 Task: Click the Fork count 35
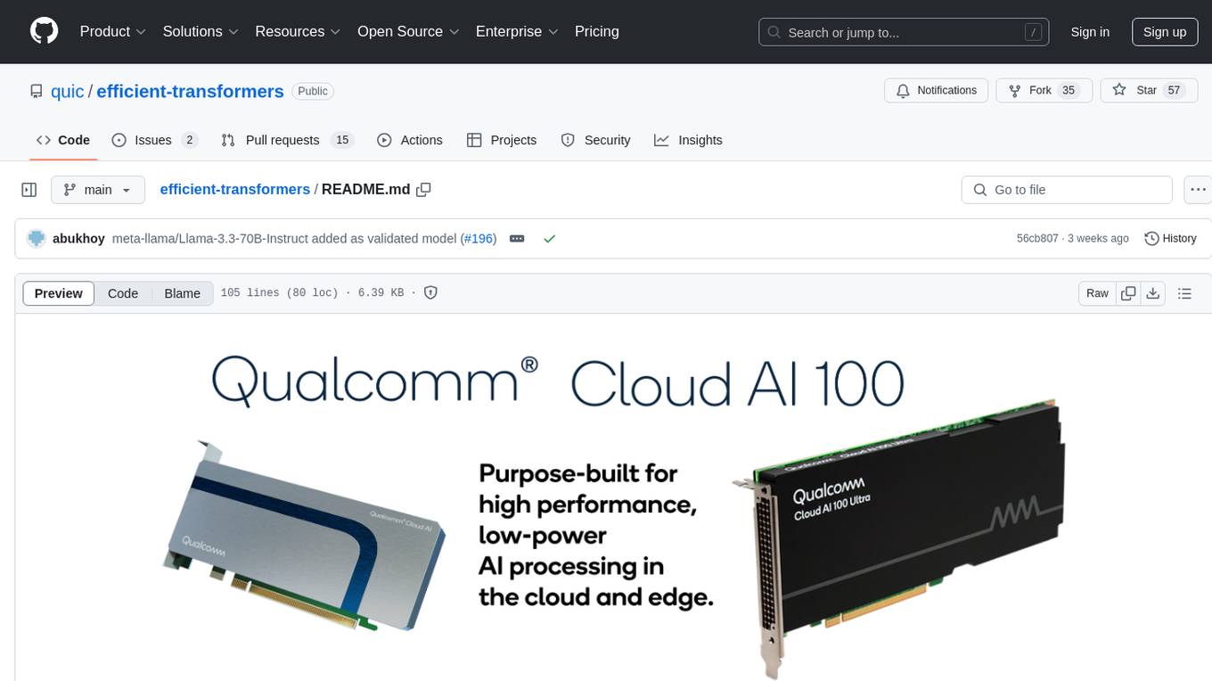[x=1069, y=91]
